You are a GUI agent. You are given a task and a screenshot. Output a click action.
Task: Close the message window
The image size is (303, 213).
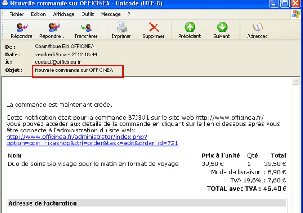(296, 3)
